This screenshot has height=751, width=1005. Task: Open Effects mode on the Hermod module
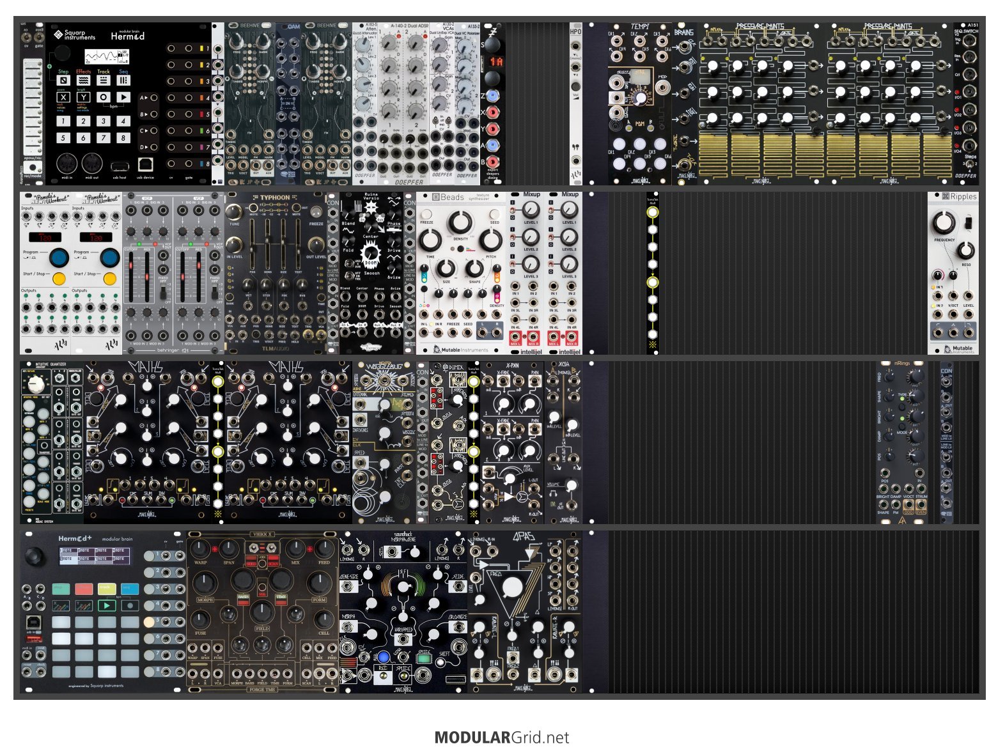(83, 81)
